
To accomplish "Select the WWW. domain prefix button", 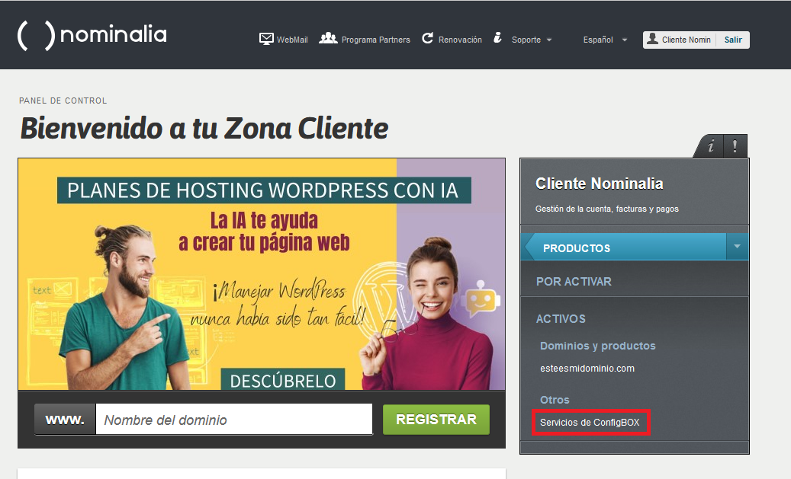I will [x=64, y=419].
